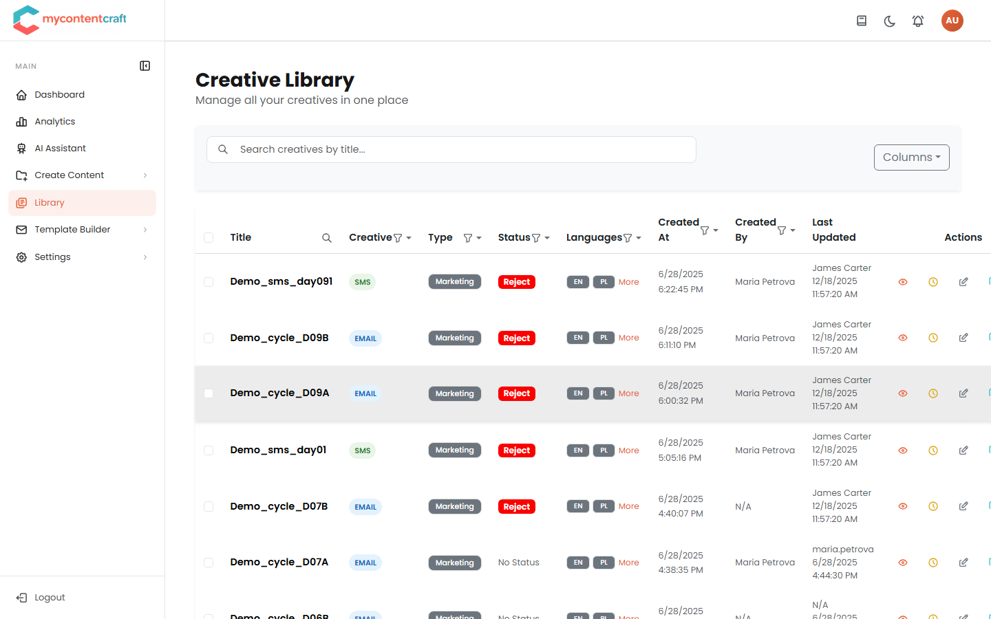991x619 pixels.
Task: Open history clock for Demo_cycle_D07B
Action: 933,506
